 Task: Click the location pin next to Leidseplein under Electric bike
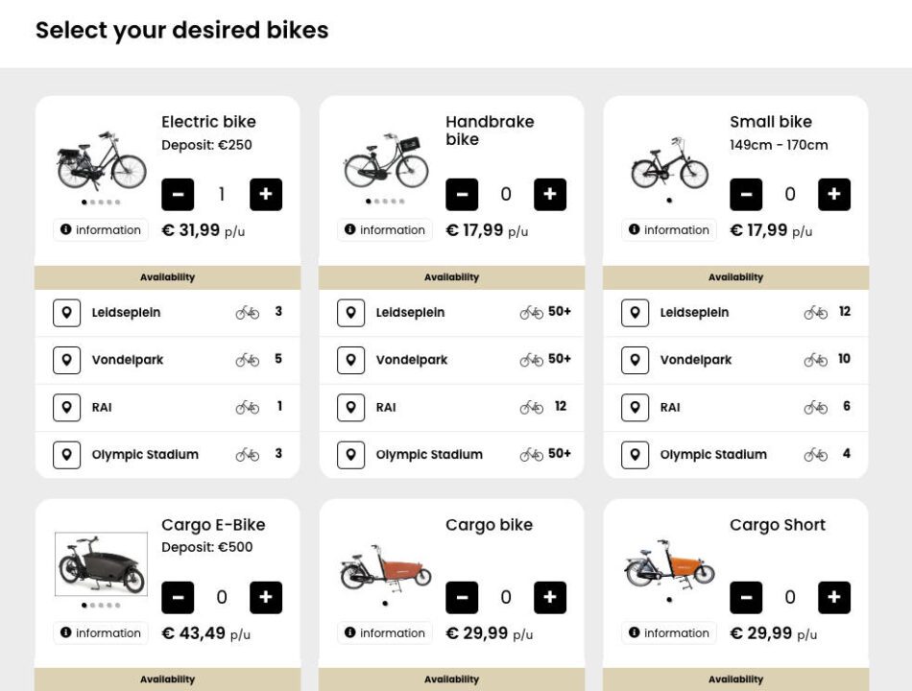coord(66,312)
